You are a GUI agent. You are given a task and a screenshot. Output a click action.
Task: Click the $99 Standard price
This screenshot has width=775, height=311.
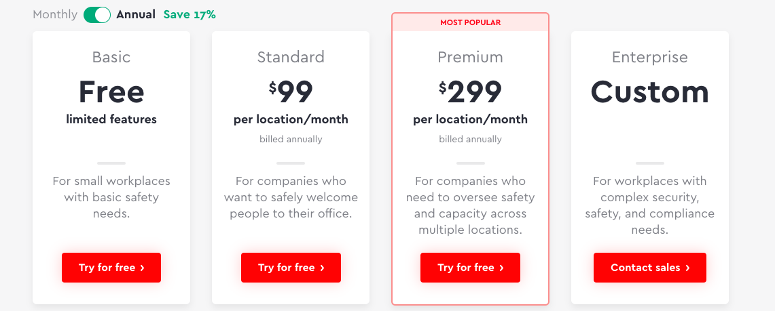click(291, 91)
